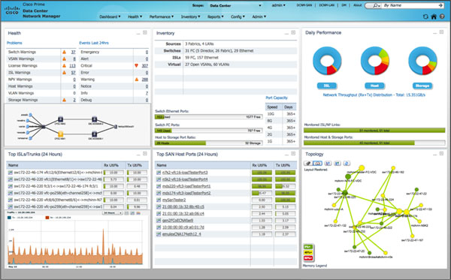Click the area chart type icon
This screenshot has width=451, height=280.
click(138, 213)
